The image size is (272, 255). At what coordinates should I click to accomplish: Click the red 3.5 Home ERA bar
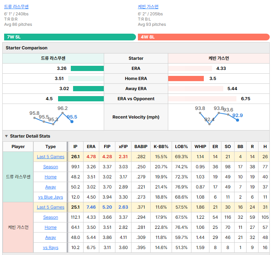pos(186,79)
